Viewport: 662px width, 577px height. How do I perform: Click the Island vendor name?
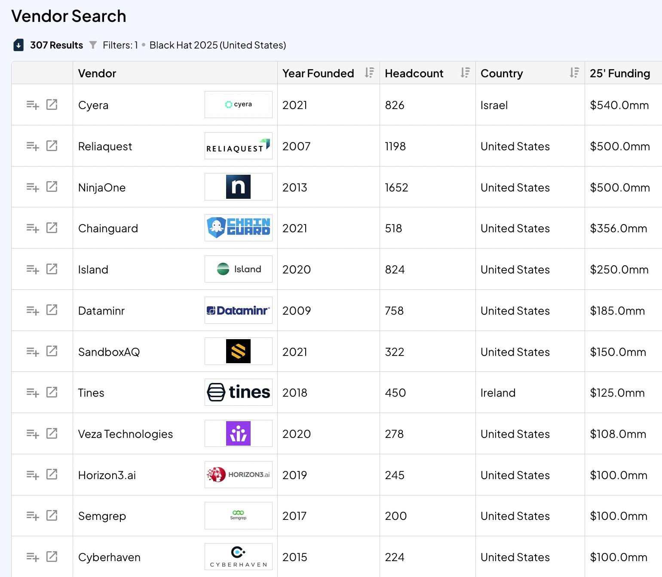(93, 270)
